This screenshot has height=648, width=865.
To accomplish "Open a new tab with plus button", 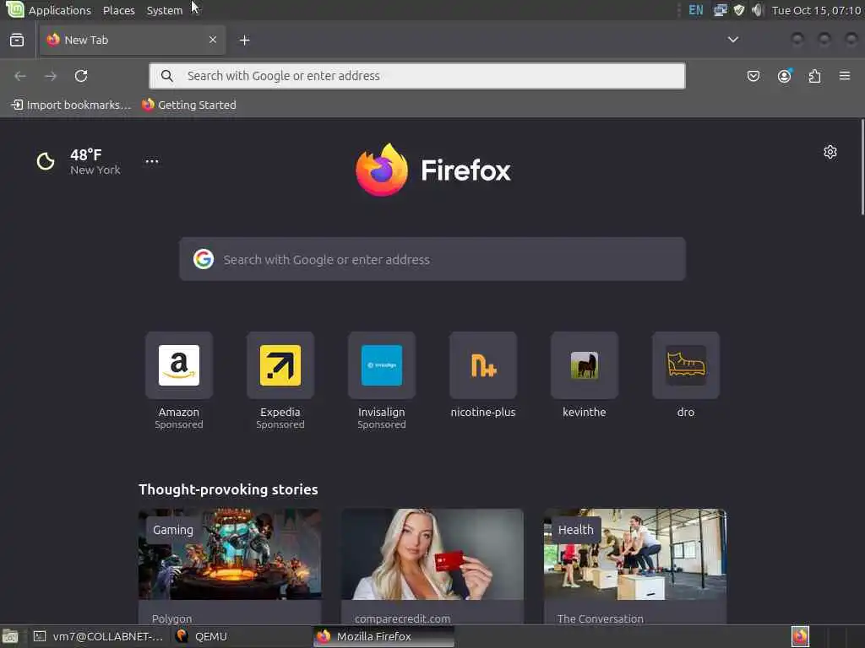I will pos(245,40).
